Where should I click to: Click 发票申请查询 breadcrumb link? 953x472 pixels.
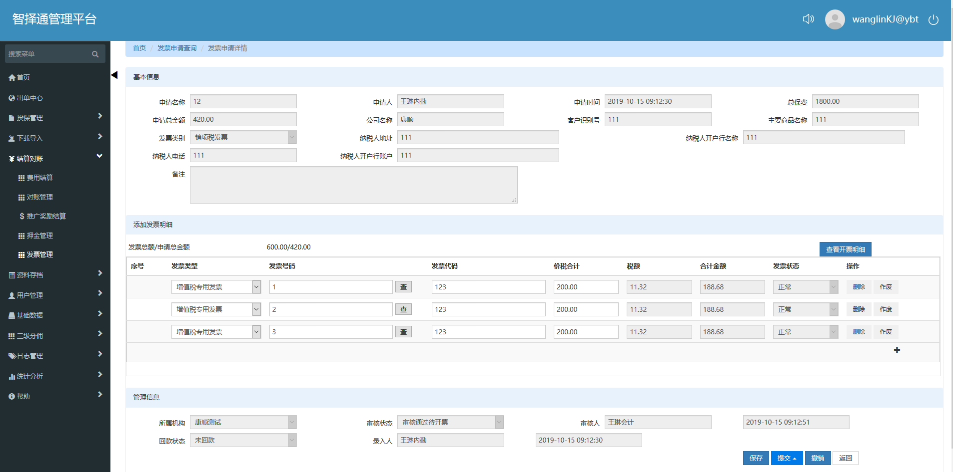pyautogui.click(x=177, y=48)
